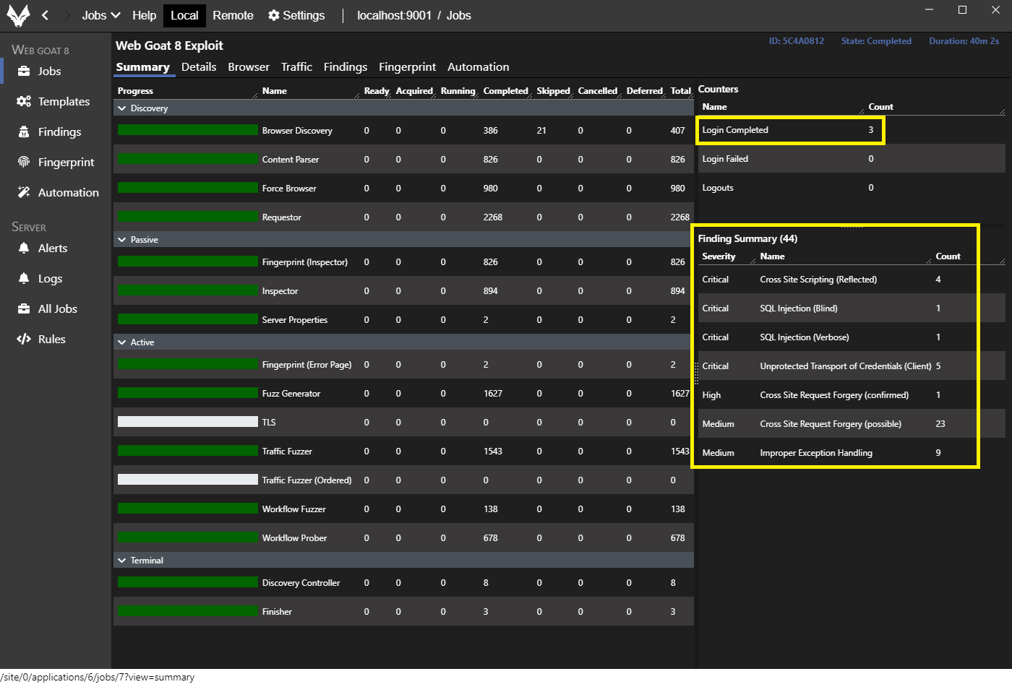The height and width of the screenshot is (687, 1012).
Task: Click the fox logo icon
Action: click(x=18, y=15)
